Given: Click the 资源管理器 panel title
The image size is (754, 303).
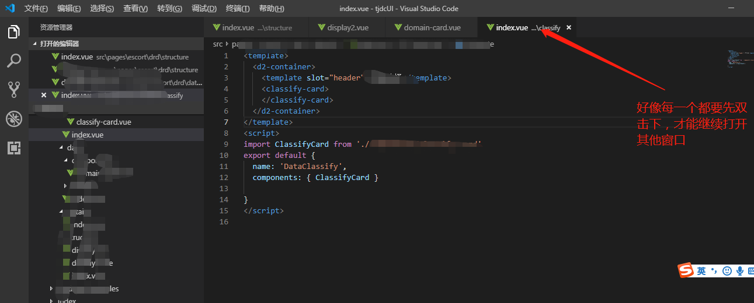Looking at the screenshot, I should pyautogui.click(x=56, y=27).
